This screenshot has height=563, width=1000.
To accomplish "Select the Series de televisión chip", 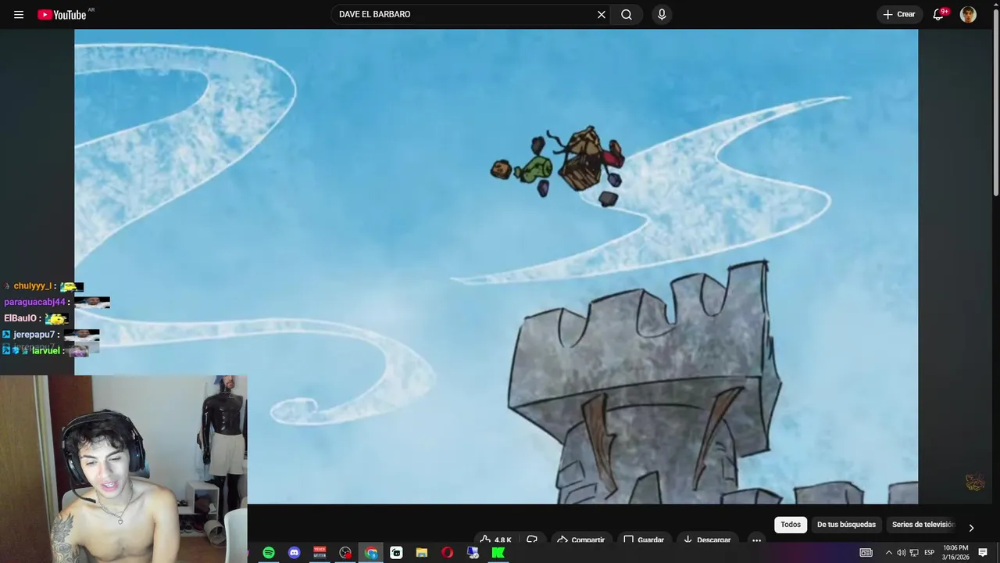I will [923, 525].
